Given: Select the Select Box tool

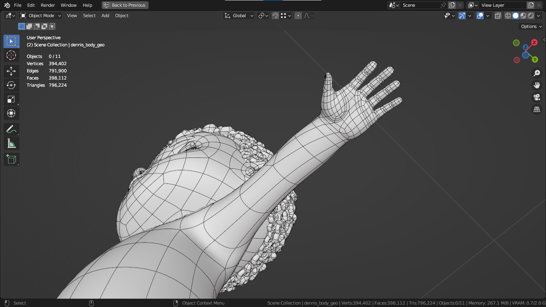Looking at the screenshot, I should (11, 41).
